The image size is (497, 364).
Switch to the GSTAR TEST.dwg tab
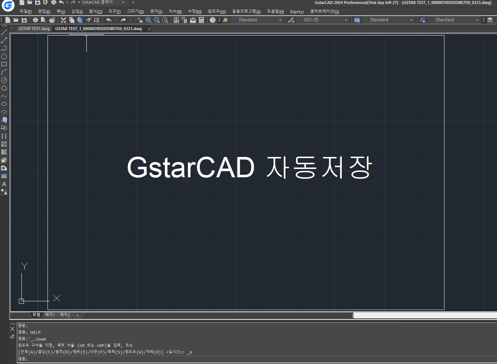click(x=34, y=29)
